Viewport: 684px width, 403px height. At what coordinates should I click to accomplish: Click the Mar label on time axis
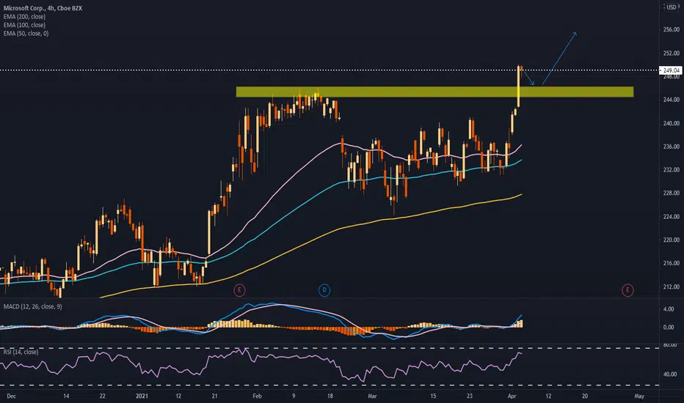[x=372, y=396]
